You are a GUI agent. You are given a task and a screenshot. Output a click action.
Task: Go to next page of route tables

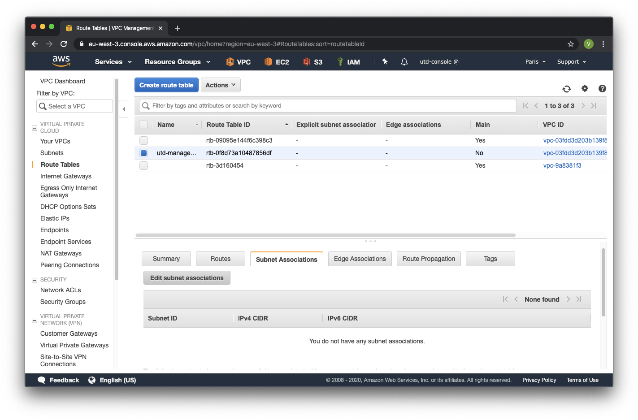(583, 106)
